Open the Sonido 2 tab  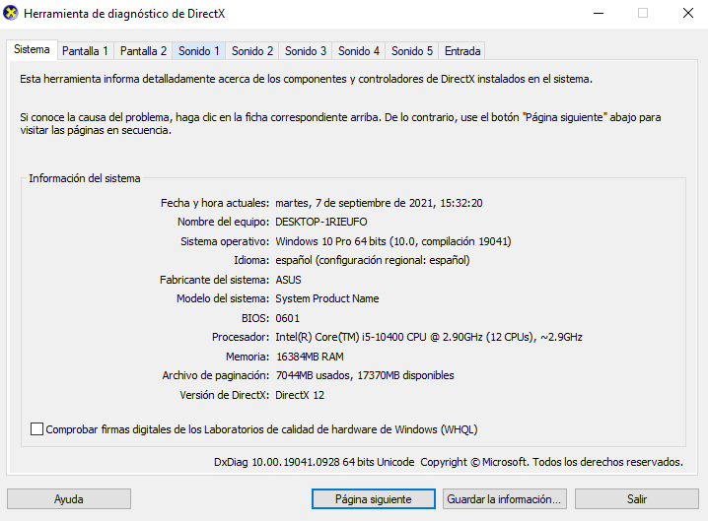[x=252, y=51]
